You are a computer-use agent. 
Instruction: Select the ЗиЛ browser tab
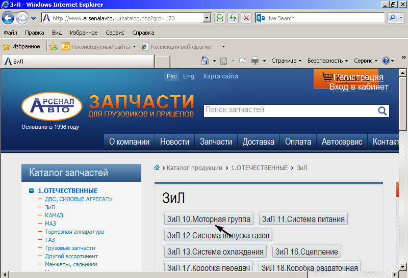coord(78,62)
